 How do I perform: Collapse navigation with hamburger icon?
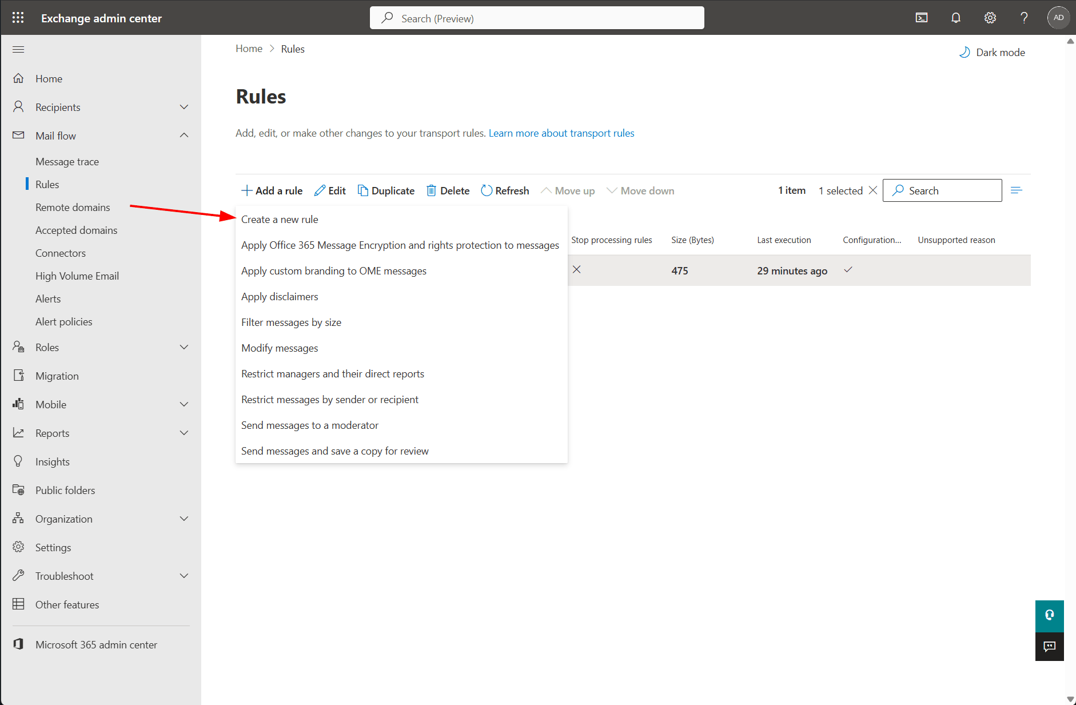18,49
